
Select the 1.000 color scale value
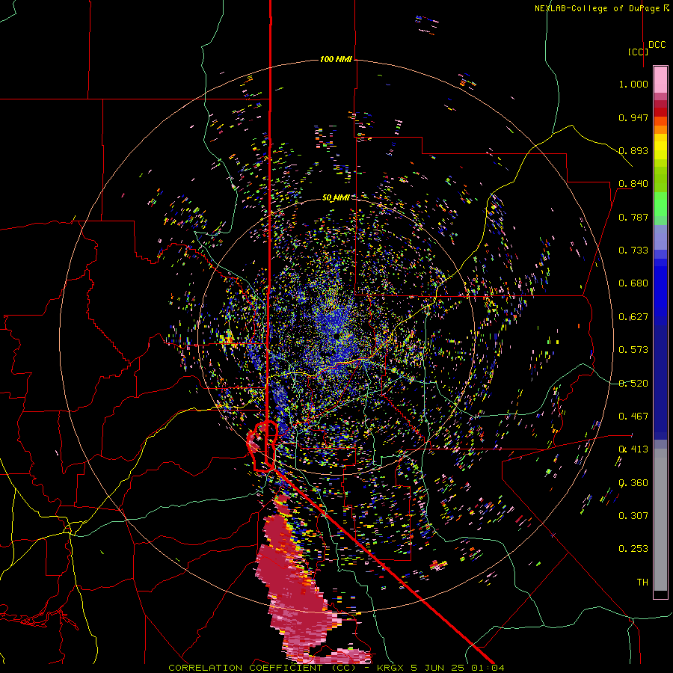click(633, 84)
